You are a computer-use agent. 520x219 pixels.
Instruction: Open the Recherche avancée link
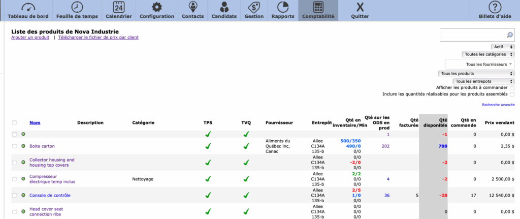coord(498,105)
